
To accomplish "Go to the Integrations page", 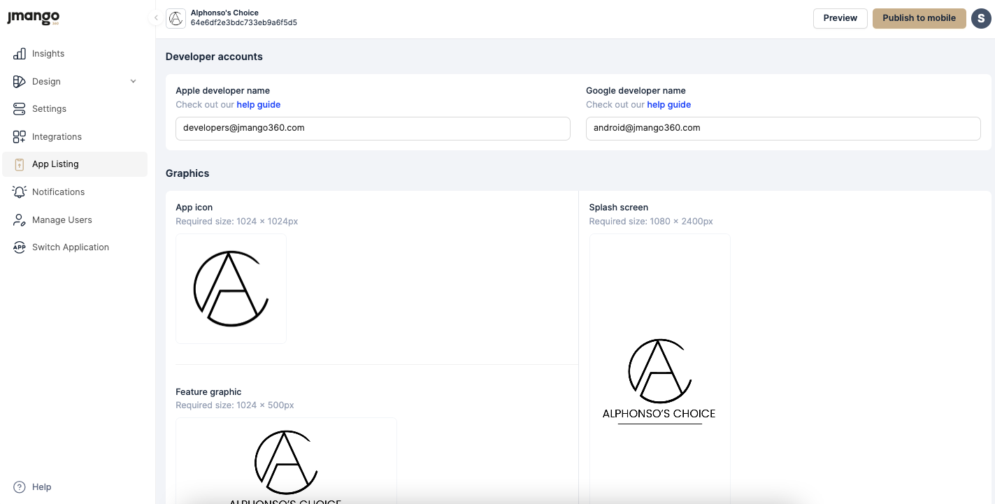I will tap(57, 137).
